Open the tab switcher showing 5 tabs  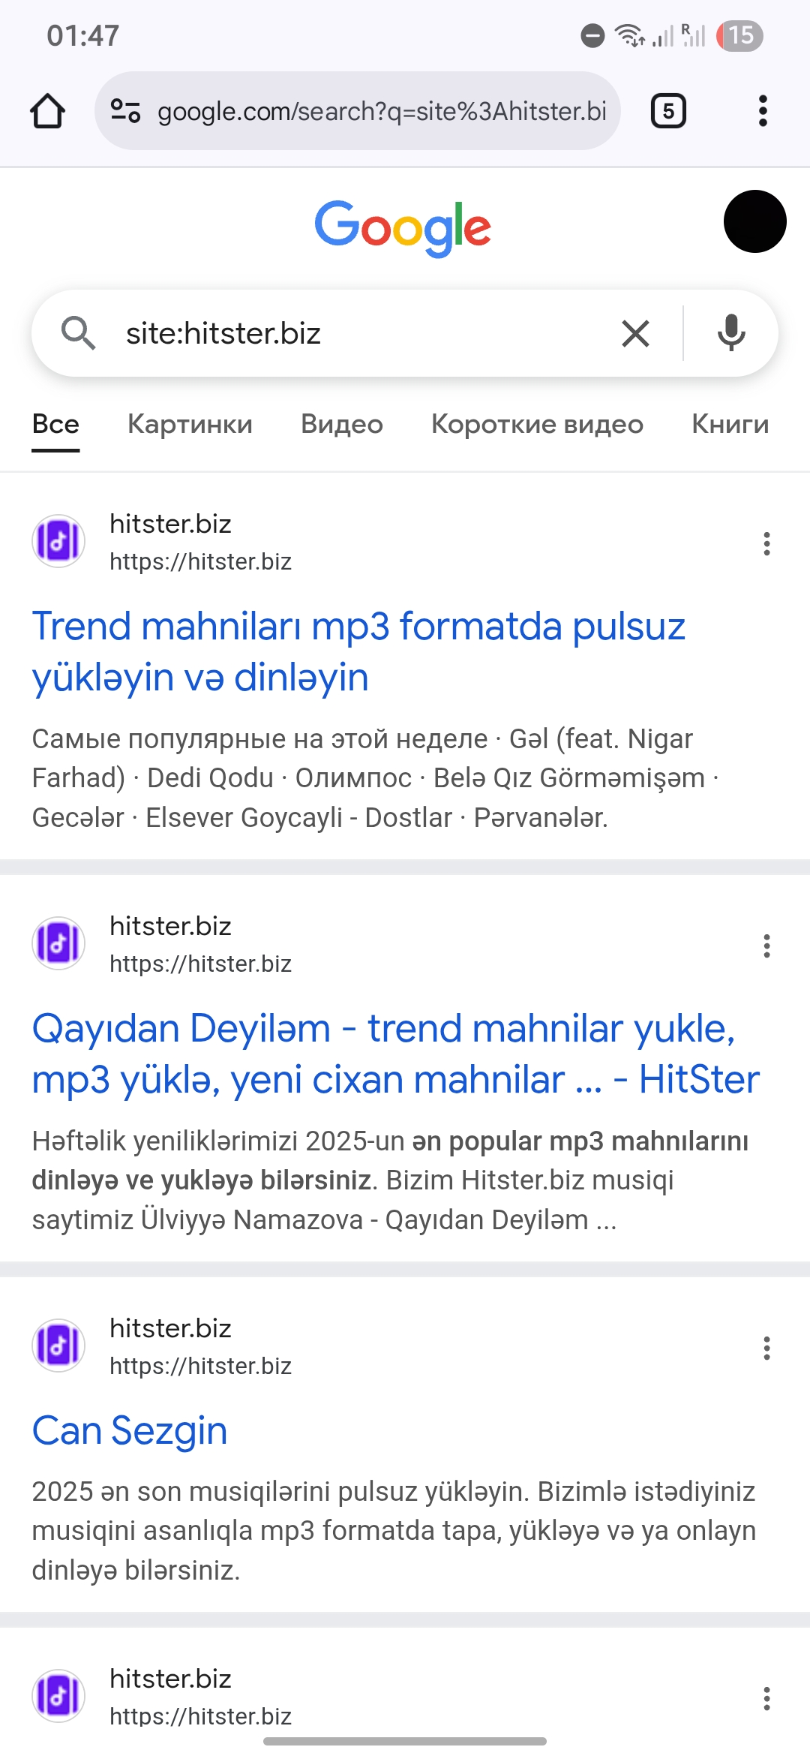pos(667,111)
